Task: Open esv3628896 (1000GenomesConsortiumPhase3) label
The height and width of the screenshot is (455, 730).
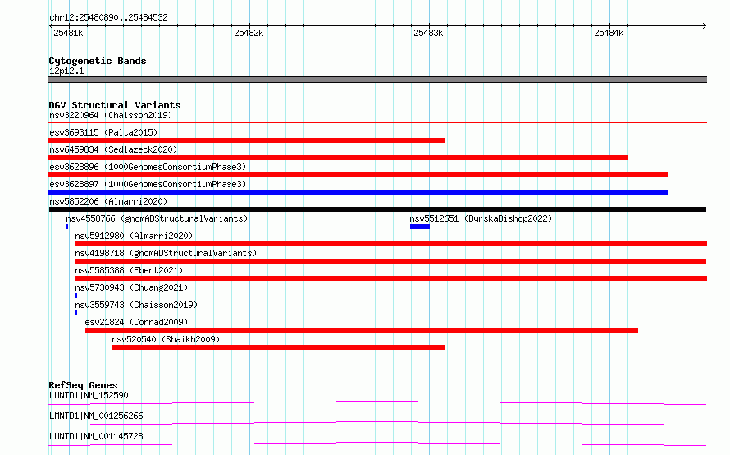Action: point(148,167)
